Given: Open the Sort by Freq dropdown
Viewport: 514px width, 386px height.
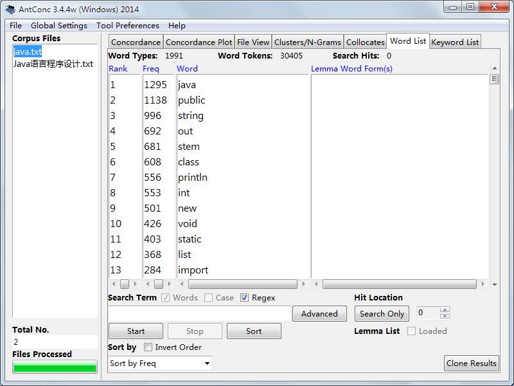Looking at the screenshot, I should coord(160,363).
